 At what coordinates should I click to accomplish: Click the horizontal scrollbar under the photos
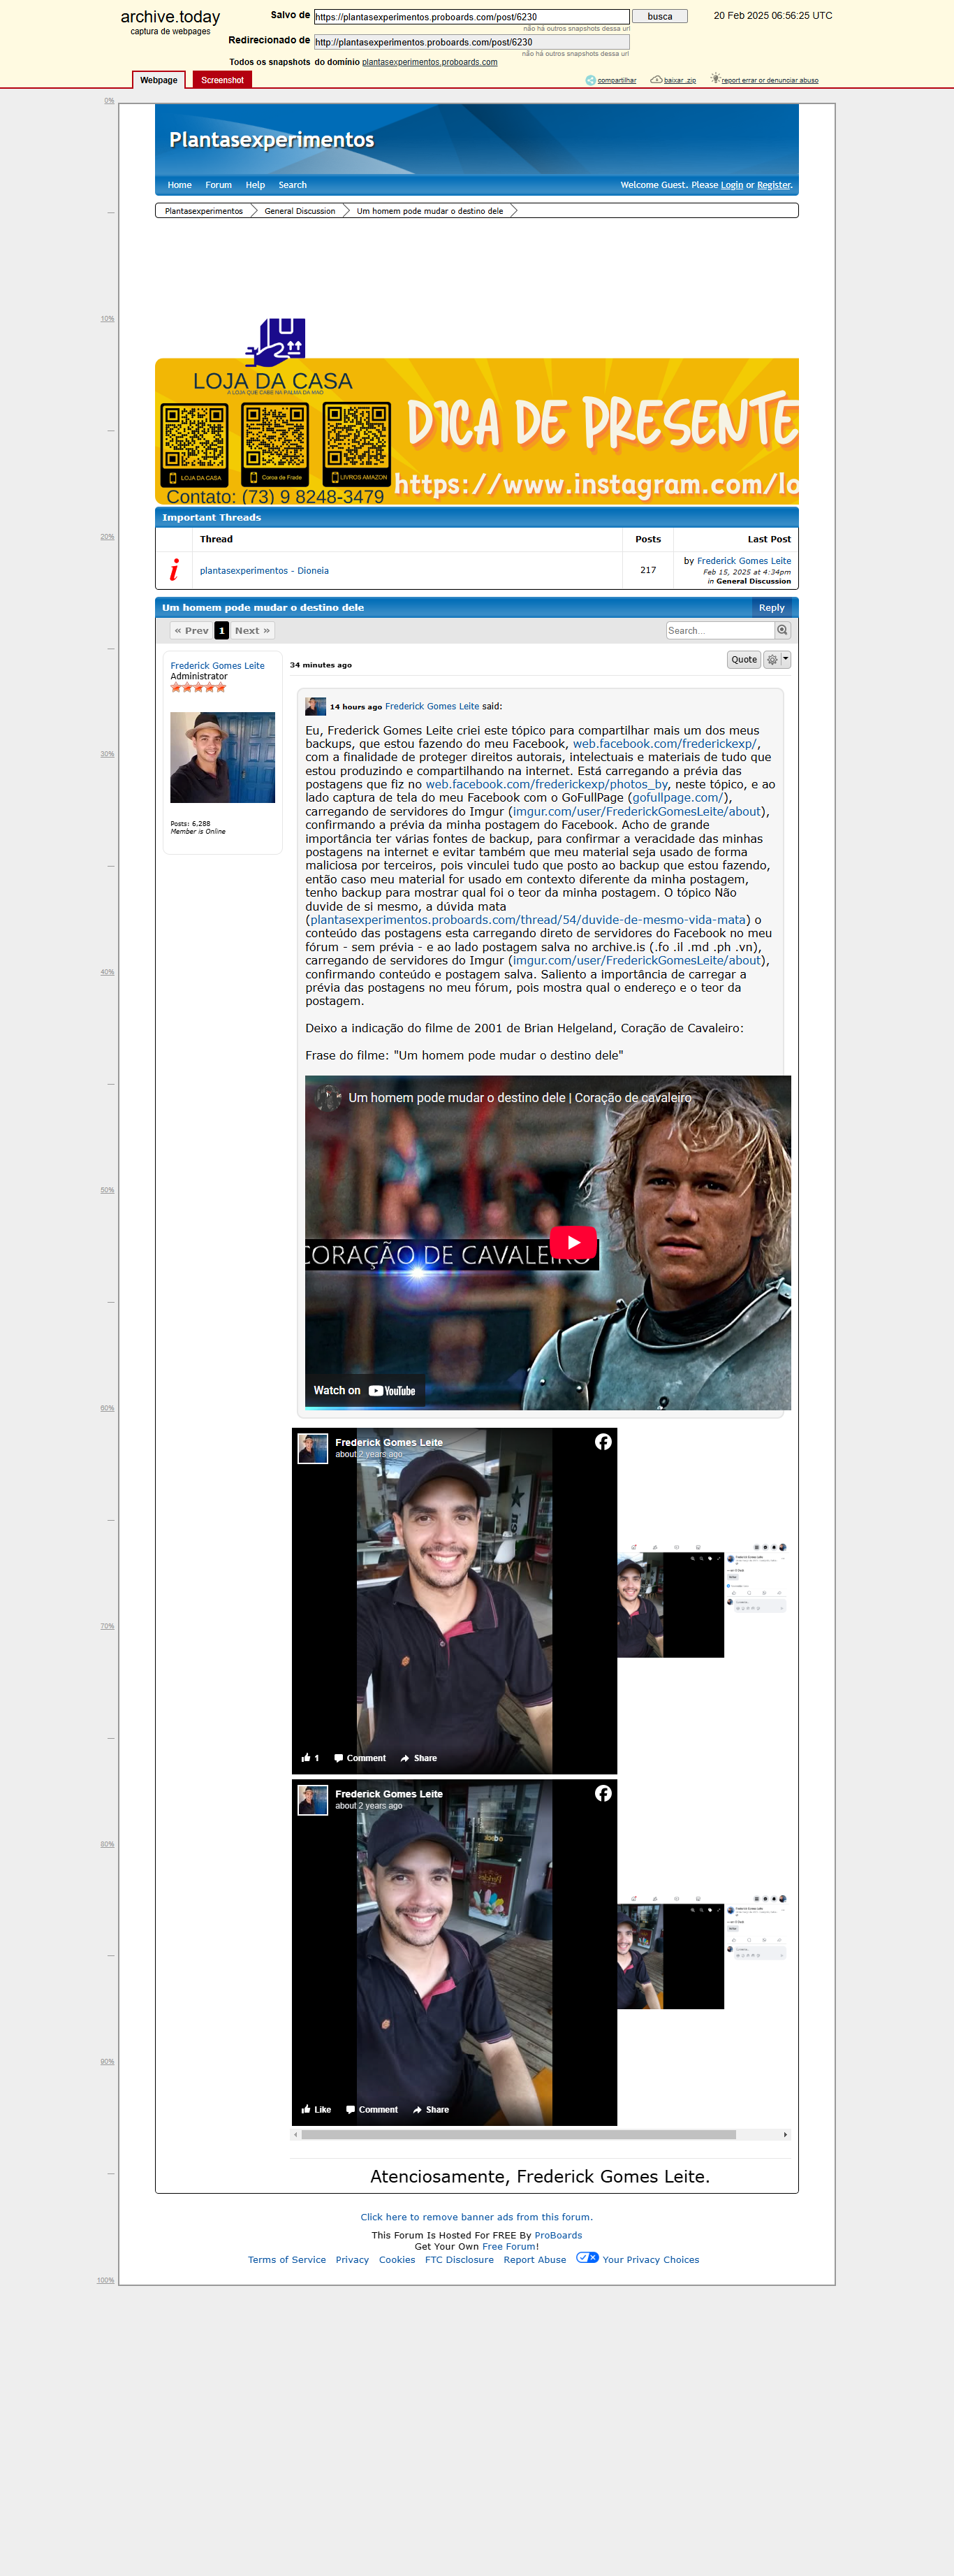(x=518, y=2135)
